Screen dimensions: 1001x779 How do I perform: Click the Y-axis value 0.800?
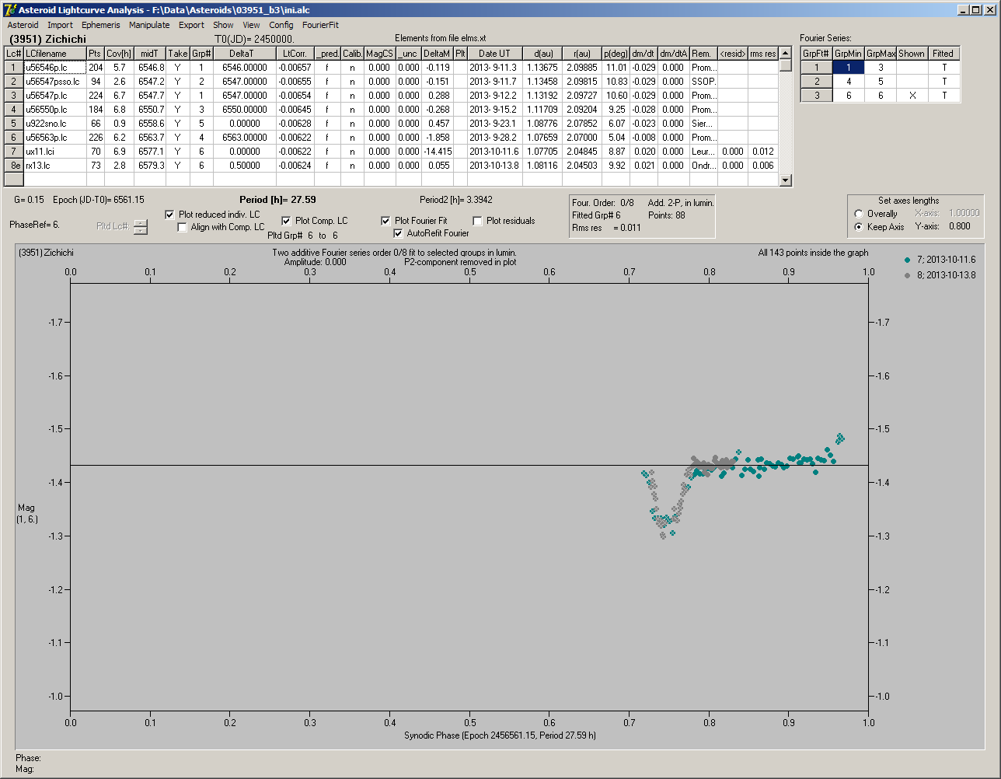tap(959, 227)
